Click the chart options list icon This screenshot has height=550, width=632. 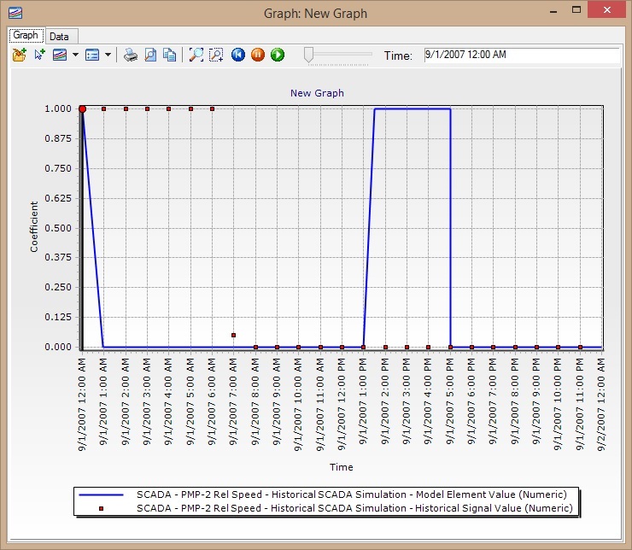coord(92,56)
